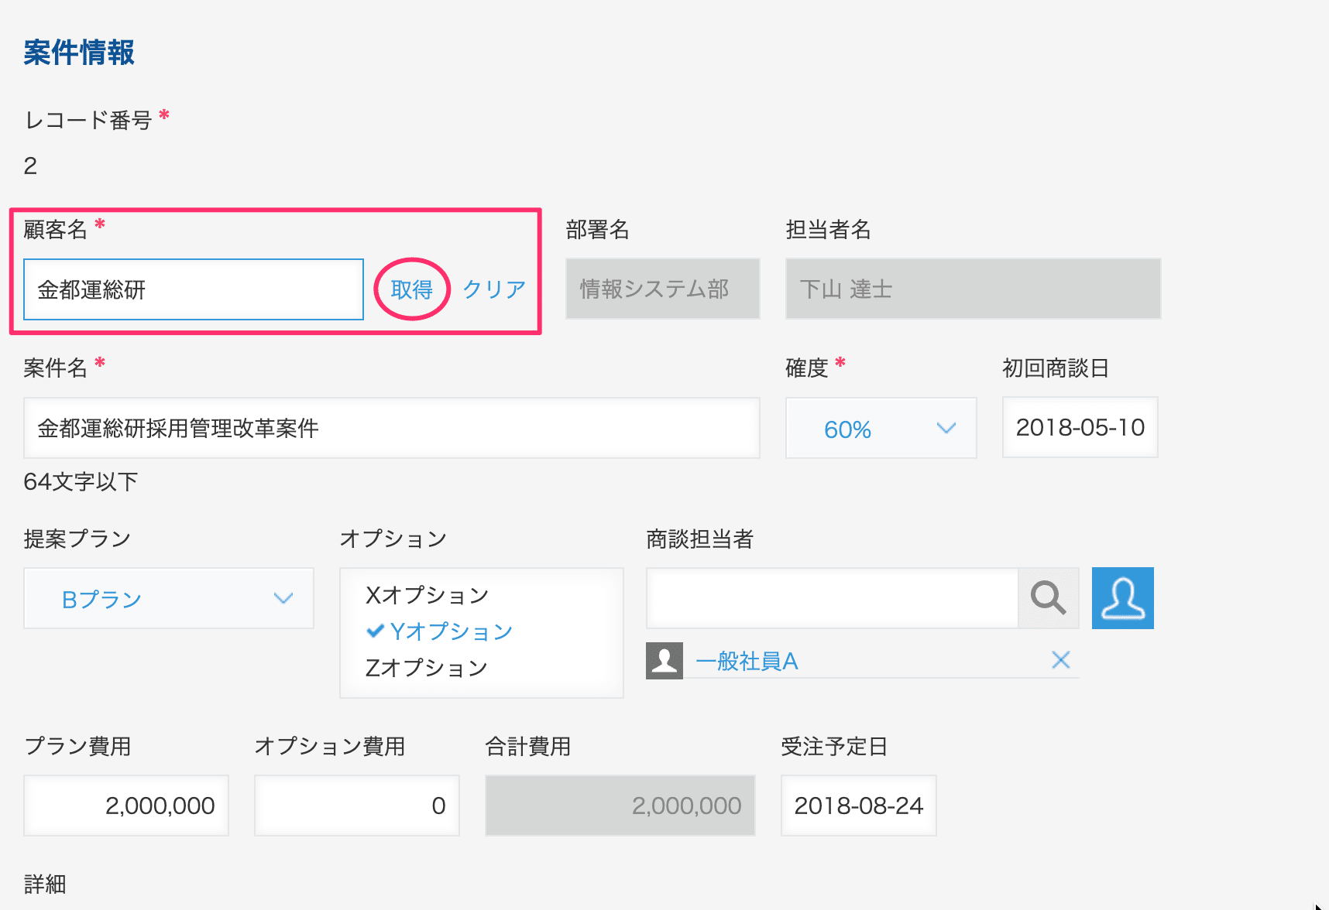This screenshot has width=1329, height=910.
Task: Click the プラン費用 field showing 2,000,000
Action: tap(126, 806)
